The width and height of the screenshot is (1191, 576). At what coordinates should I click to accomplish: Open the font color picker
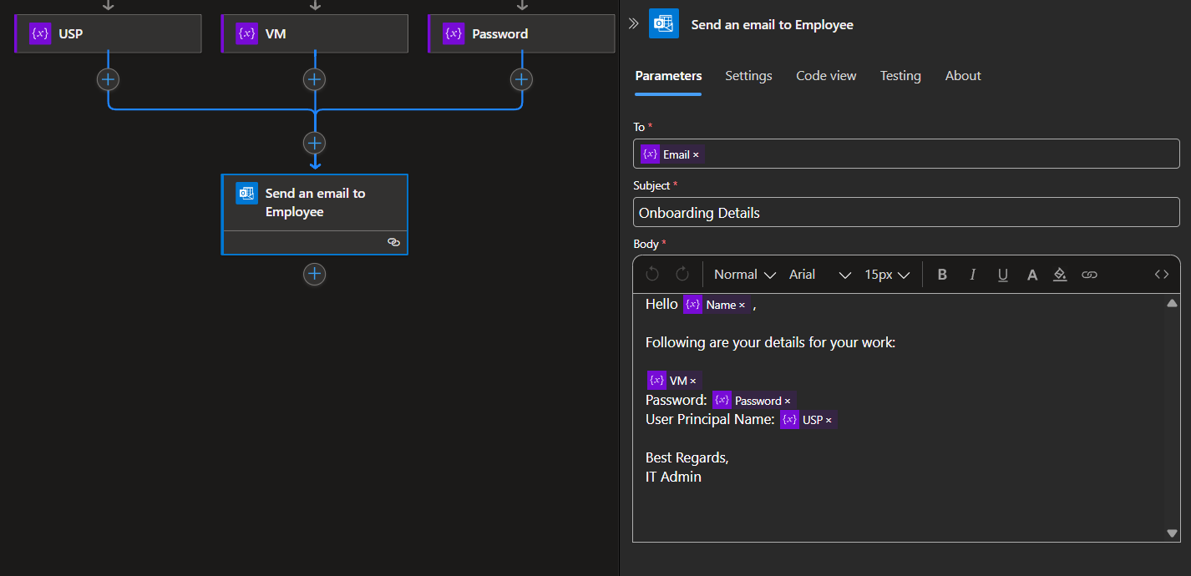tap(1032, 275)
